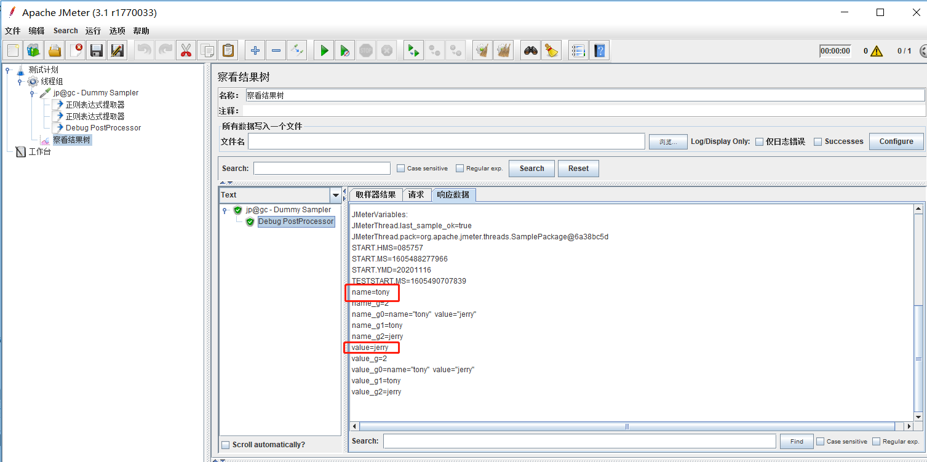Open the Text renderer dropdown
This screenshot has width=927, height=462.
(x=335, y=195)
